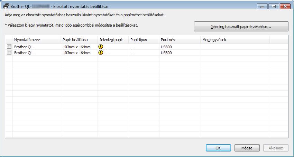Select the second 'Brother QL-' printer name
Image resolution: width=294 pixels, height=157 pixels.
(x=24, y=53)
